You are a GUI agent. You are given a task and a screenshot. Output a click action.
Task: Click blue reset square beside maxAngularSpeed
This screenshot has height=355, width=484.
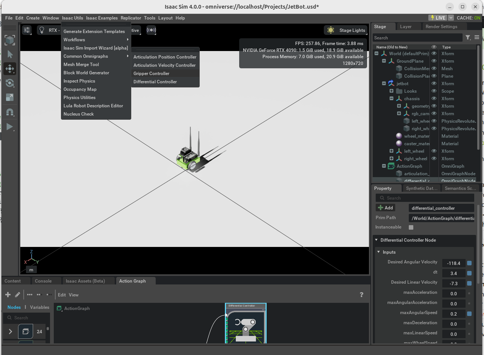[469, 314]
